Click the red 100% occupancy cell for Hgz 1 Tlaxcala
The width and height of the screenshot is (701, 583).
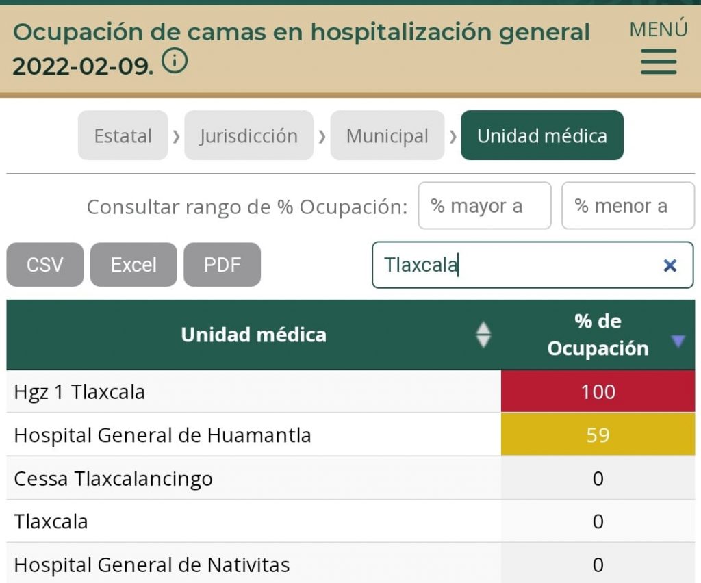click(x=598, y=391)
